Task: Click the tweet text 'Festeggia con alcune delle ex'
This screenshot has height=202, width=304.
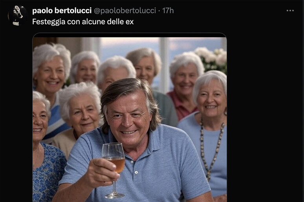Action: (83, 22)
